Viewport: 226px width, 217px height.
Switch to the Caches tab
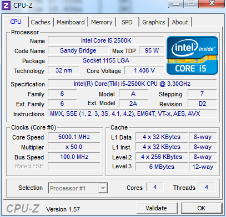click(x=41, y=22)
